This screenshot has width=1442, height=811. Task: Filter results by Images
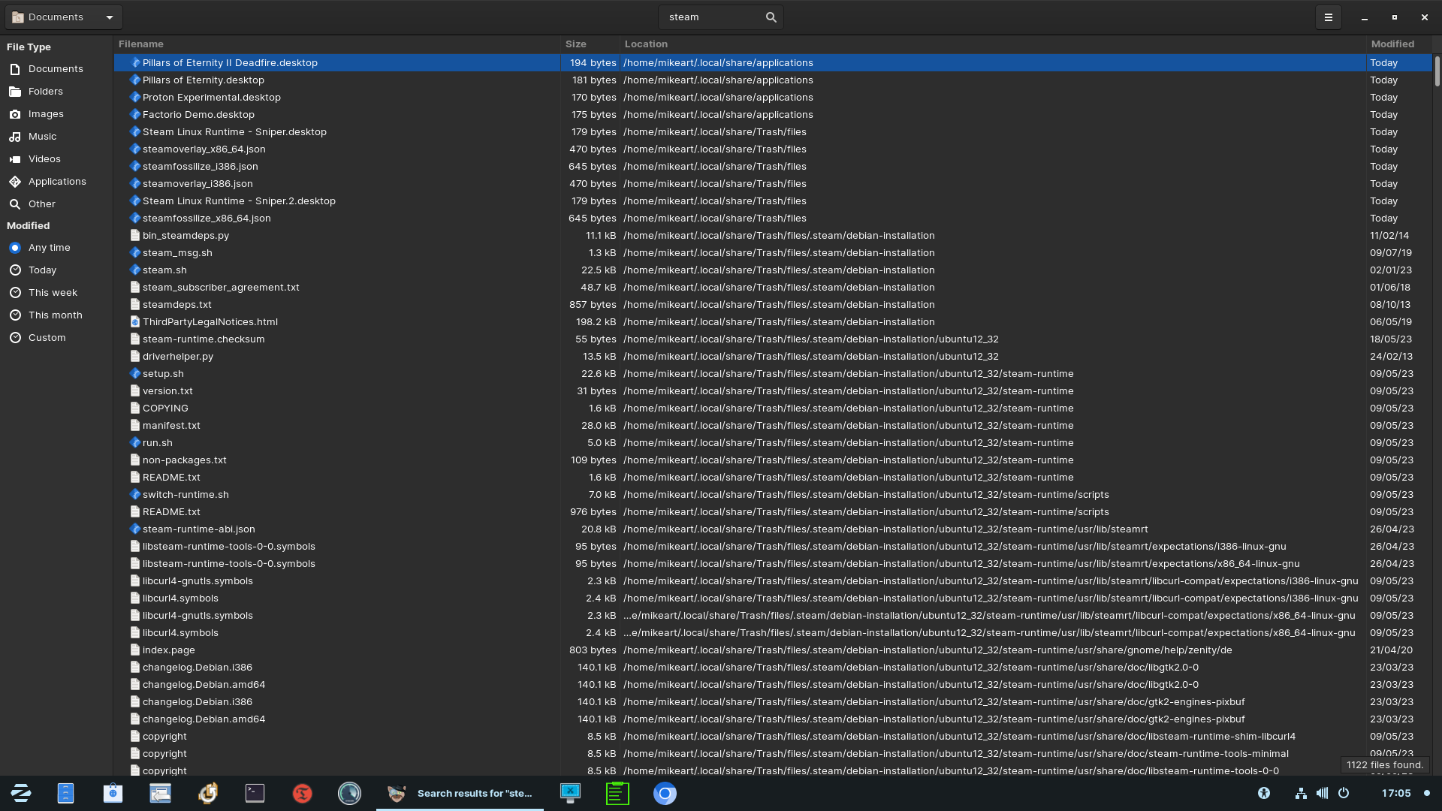(46, 113)
